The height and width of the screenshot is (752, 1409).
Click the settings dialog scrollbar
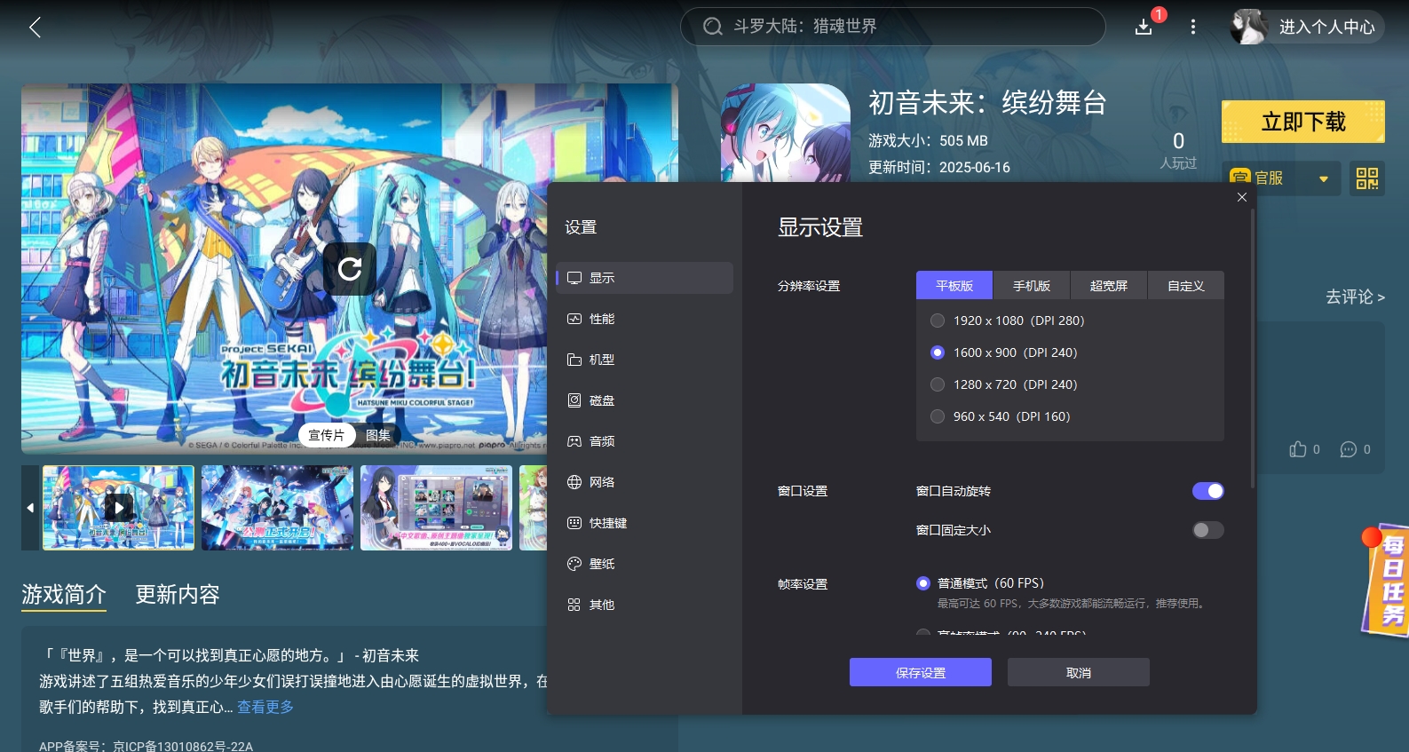point(1253,348)
